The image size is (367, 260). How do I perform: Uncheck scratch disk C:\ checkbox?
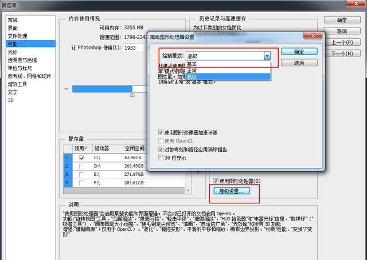pos(81,157)
